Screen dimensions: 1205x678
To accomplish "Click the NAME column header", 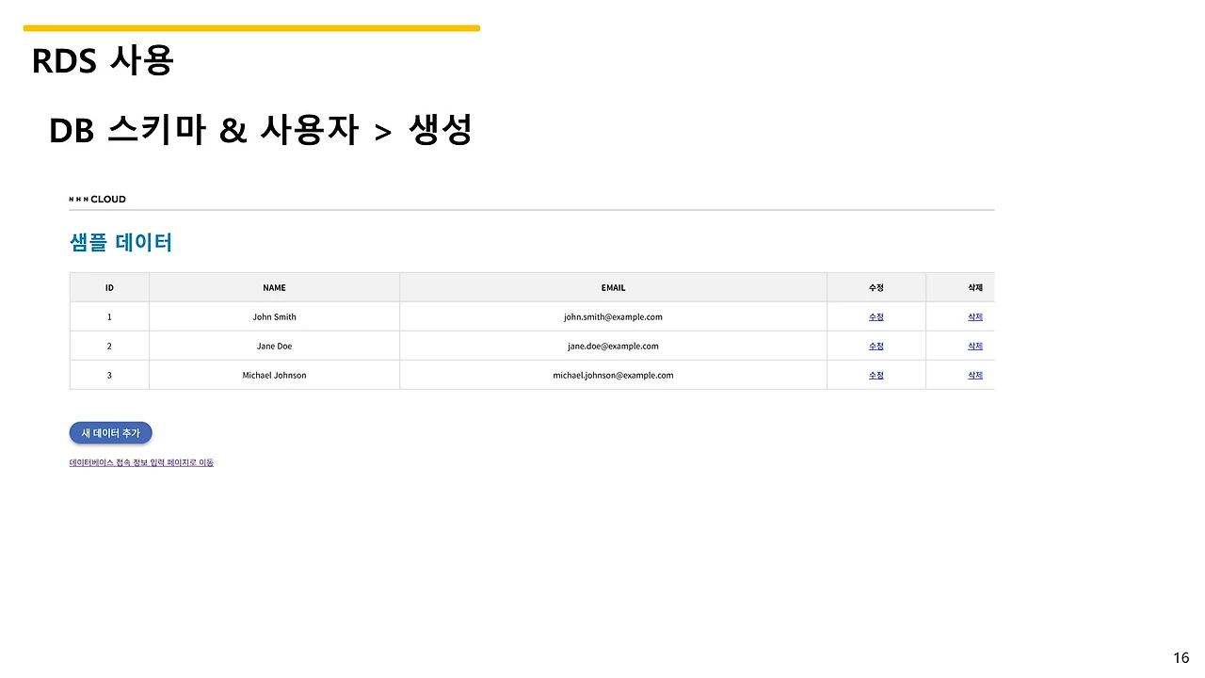I will (x=274, y=287).
